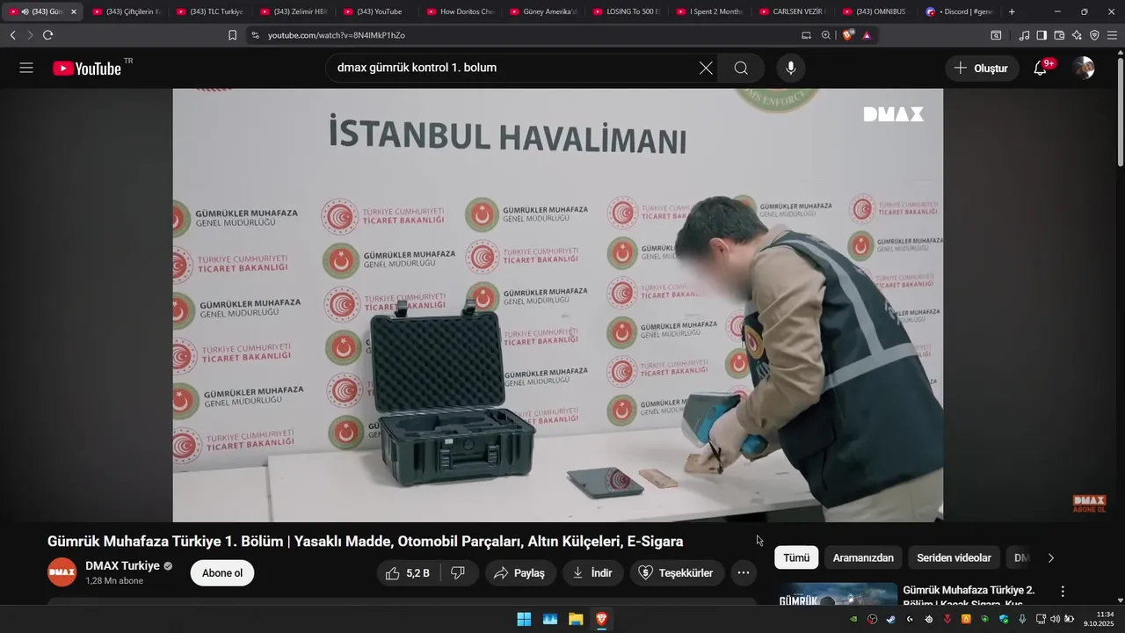
Task: Click zoom magnifier in address bar
Action: [826, 35]
